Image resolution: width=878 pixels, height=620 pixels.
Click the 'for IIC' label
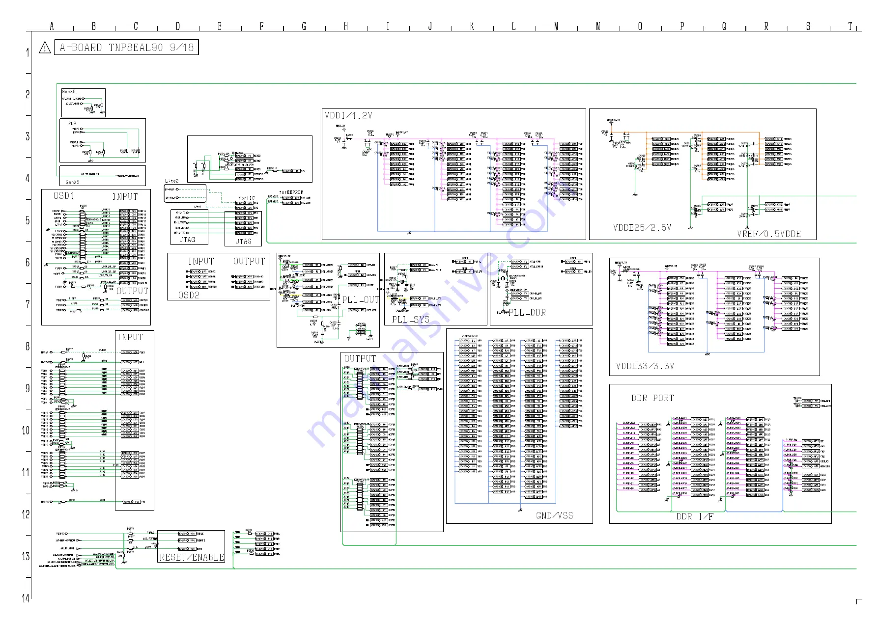(x=247, y=198)
